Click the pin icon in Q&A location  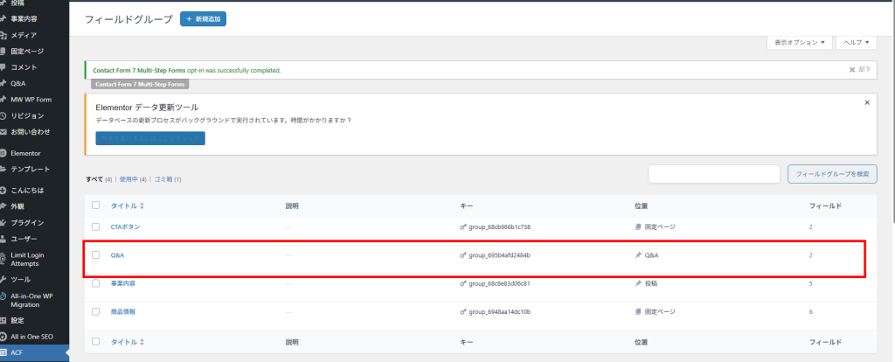tap(638, 255)
